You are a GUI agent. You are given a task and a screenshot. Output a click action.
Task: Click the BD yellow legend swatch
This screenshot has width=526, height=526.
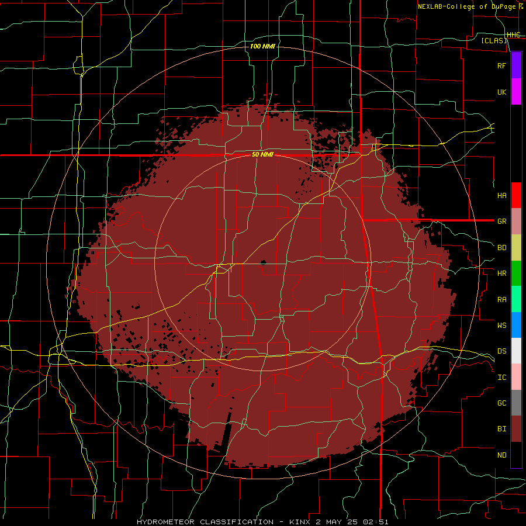coord(516,247)
